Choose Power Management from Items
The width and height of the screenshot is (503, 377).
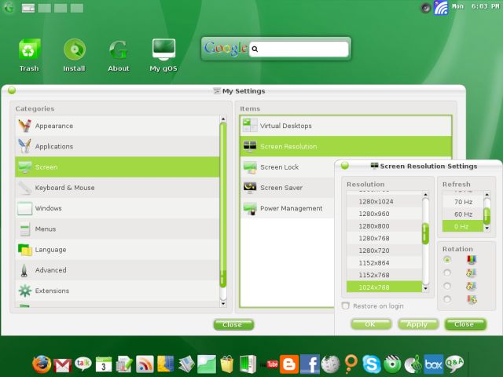pyautogui.click(x=291, y=208)
